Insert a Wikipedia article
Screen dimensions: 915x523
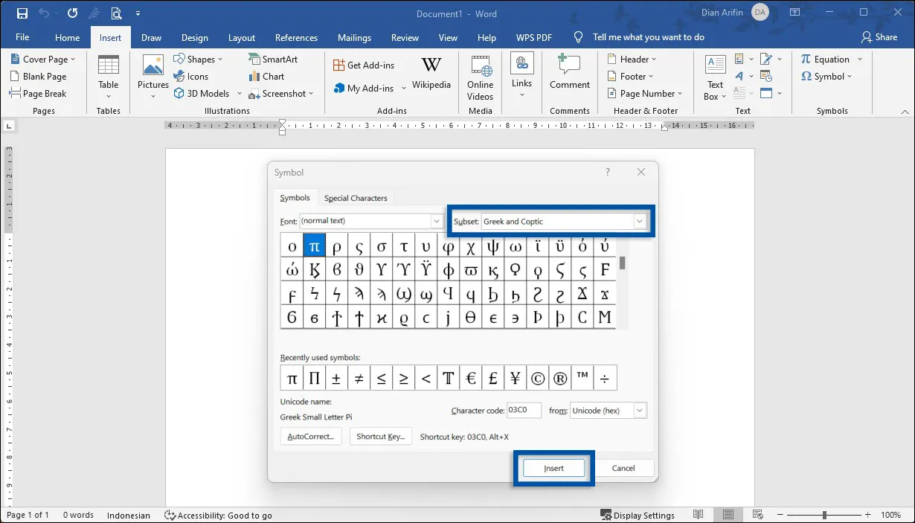pos(431,74)
